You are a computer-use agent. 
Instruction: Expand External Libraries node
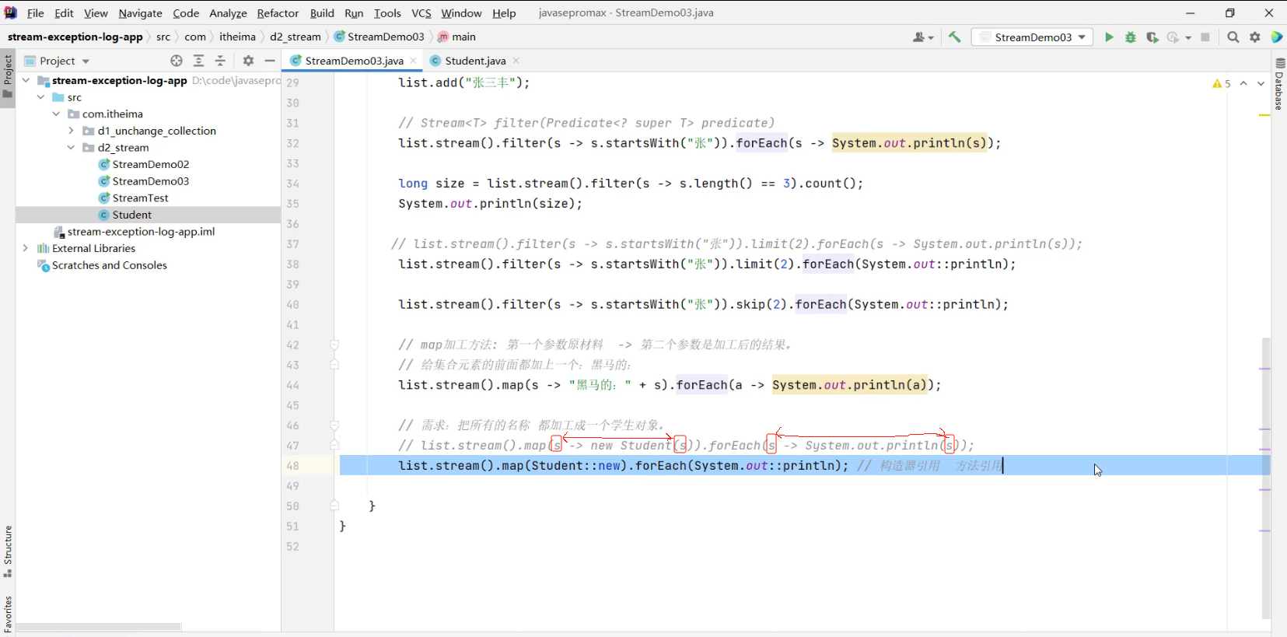pyautogui.click(x=26, y=248)
